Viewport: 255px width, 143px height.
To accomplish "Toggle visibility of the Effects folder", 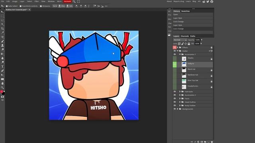I will (175, 48).
